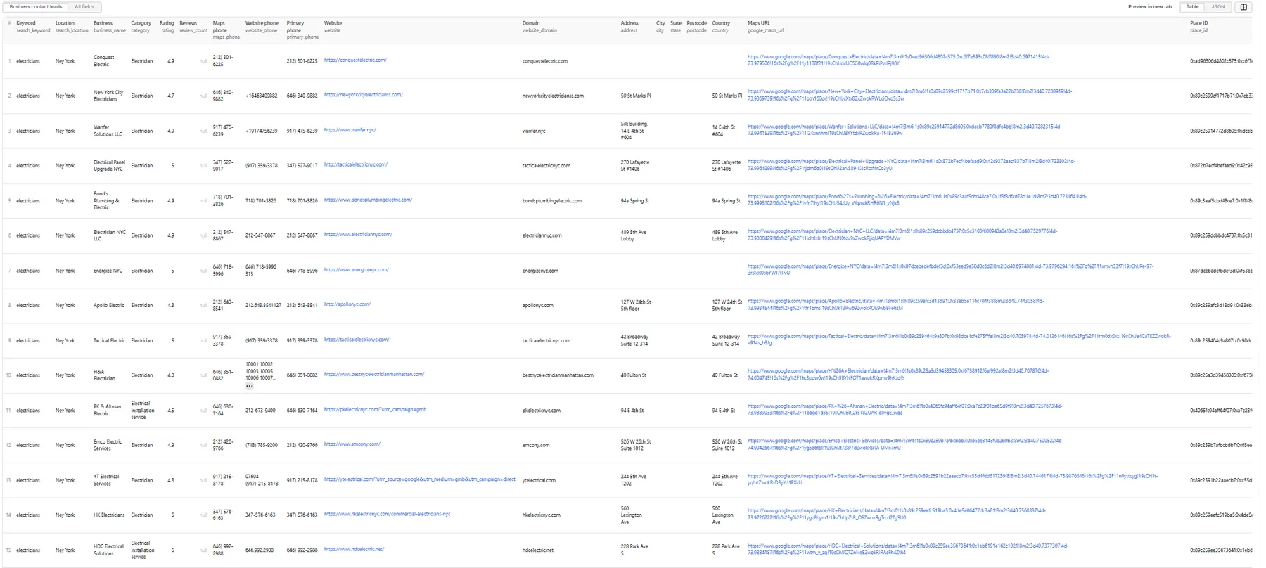Open Google Maps URL for Emco Electric Services
The width and height of the screenshot is (1266, 568).
tap(905, 444)
